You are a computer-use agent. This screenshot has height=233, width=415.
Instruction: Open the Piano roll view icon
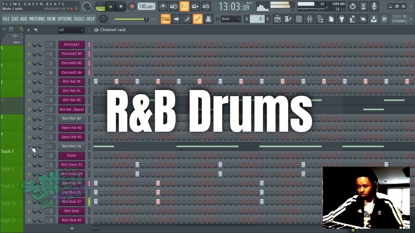[288, 19]
